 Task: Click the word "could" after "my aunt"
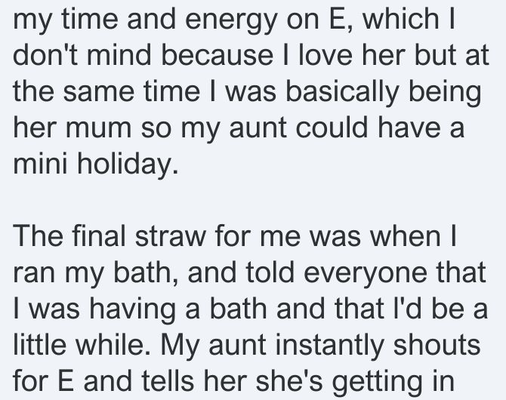pyautogui.click(x=332, y=127)
